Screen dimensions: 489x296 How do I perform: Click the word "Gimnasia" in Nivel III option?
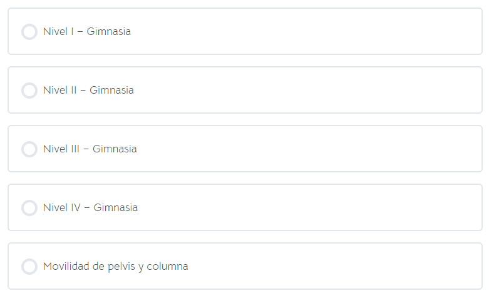coord(115,149)
